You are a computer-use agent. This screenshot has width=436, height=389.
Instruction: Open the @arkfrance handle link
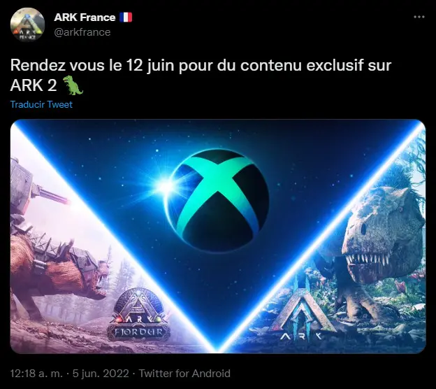pos(82,32)
